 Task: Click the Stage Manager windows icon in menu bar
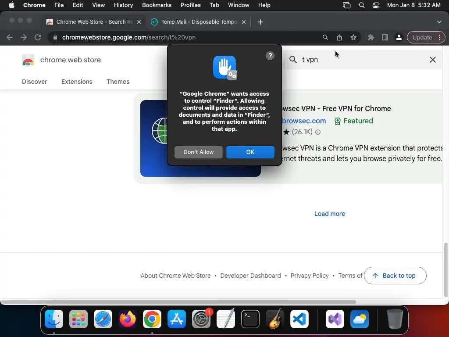click(346, 5)
